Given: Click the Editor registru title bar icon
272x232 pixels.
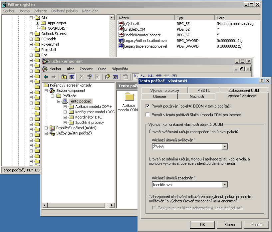Looking at the screenshot, I should [5, 5].
